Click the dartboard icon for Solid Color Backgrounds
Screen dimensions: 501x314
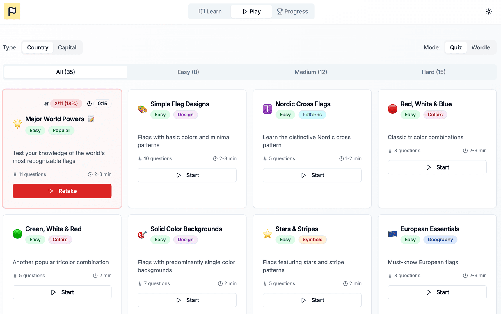click(142, 234)
